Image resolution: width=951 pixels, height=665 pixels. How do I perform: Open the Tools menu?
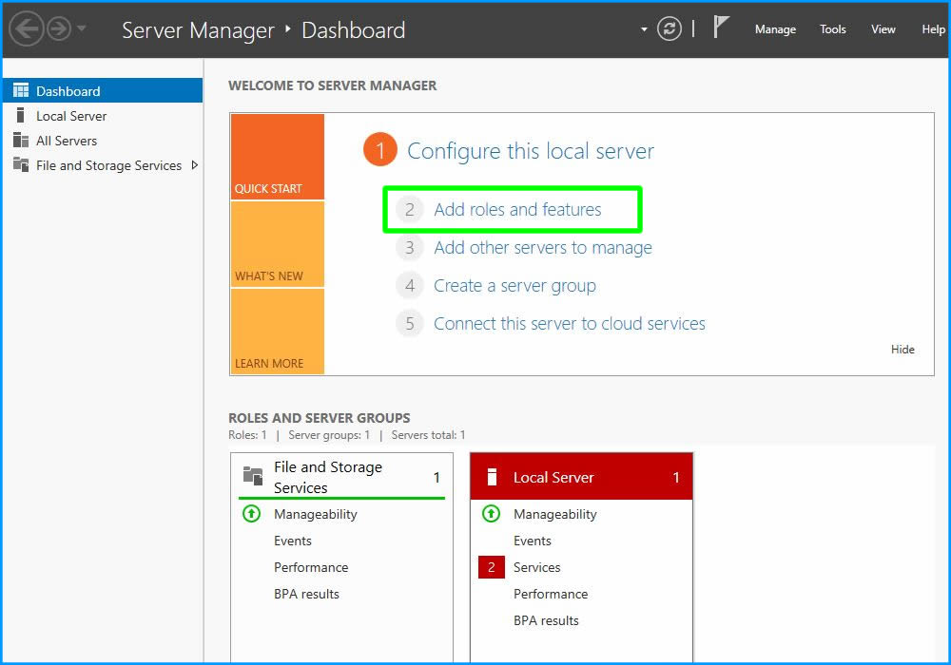pyautogui.click(x=832, y=29)
